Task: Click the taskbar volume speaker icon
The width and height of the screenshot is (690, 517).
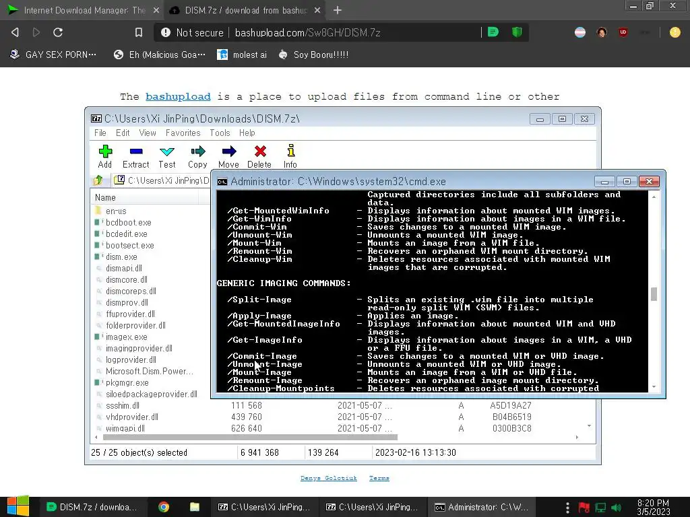Action: tap(616, 508)
